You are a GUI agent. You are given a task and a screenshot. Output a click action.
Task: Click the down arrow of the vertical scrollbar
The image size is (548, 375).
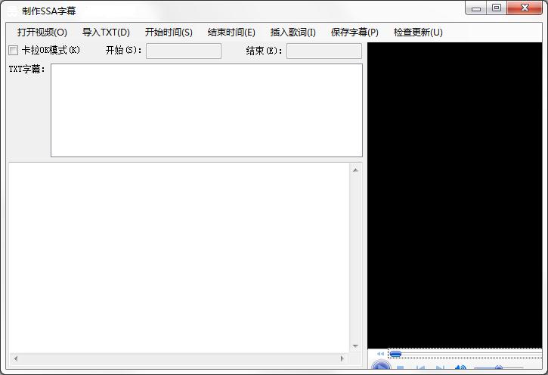(x=355, y=346)
